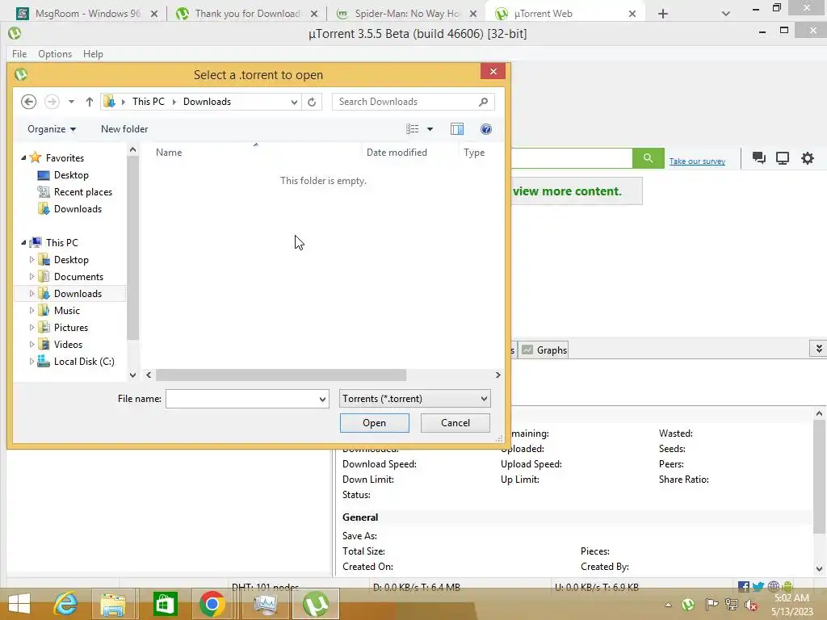Click the Open button
Image resolution: width=827 pixels, height=620 pixels.
point(375,423)
